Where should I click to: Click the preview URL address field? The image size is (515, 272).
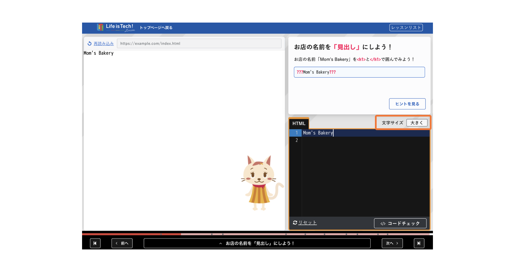pos(199,43)
